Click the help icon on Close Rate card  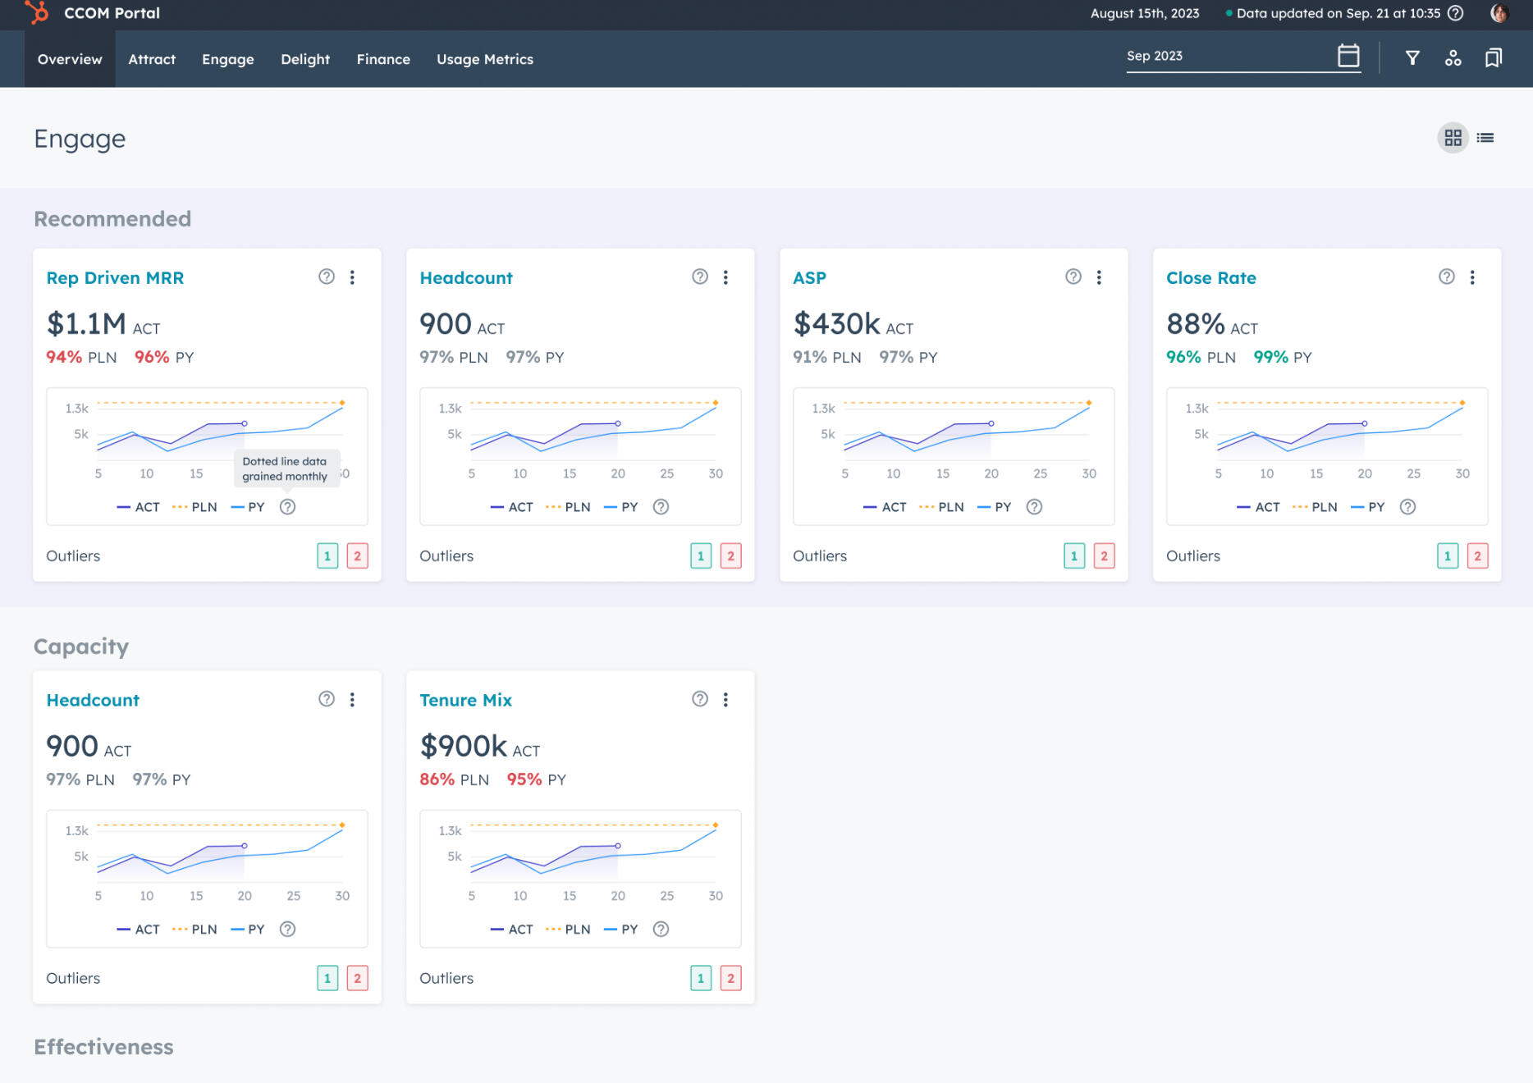point(1446,277)
